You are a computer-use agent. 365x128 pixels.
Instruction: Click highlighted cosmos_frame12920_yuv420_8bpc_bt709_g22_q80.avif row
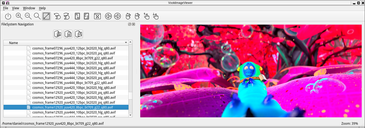(66, 107)
